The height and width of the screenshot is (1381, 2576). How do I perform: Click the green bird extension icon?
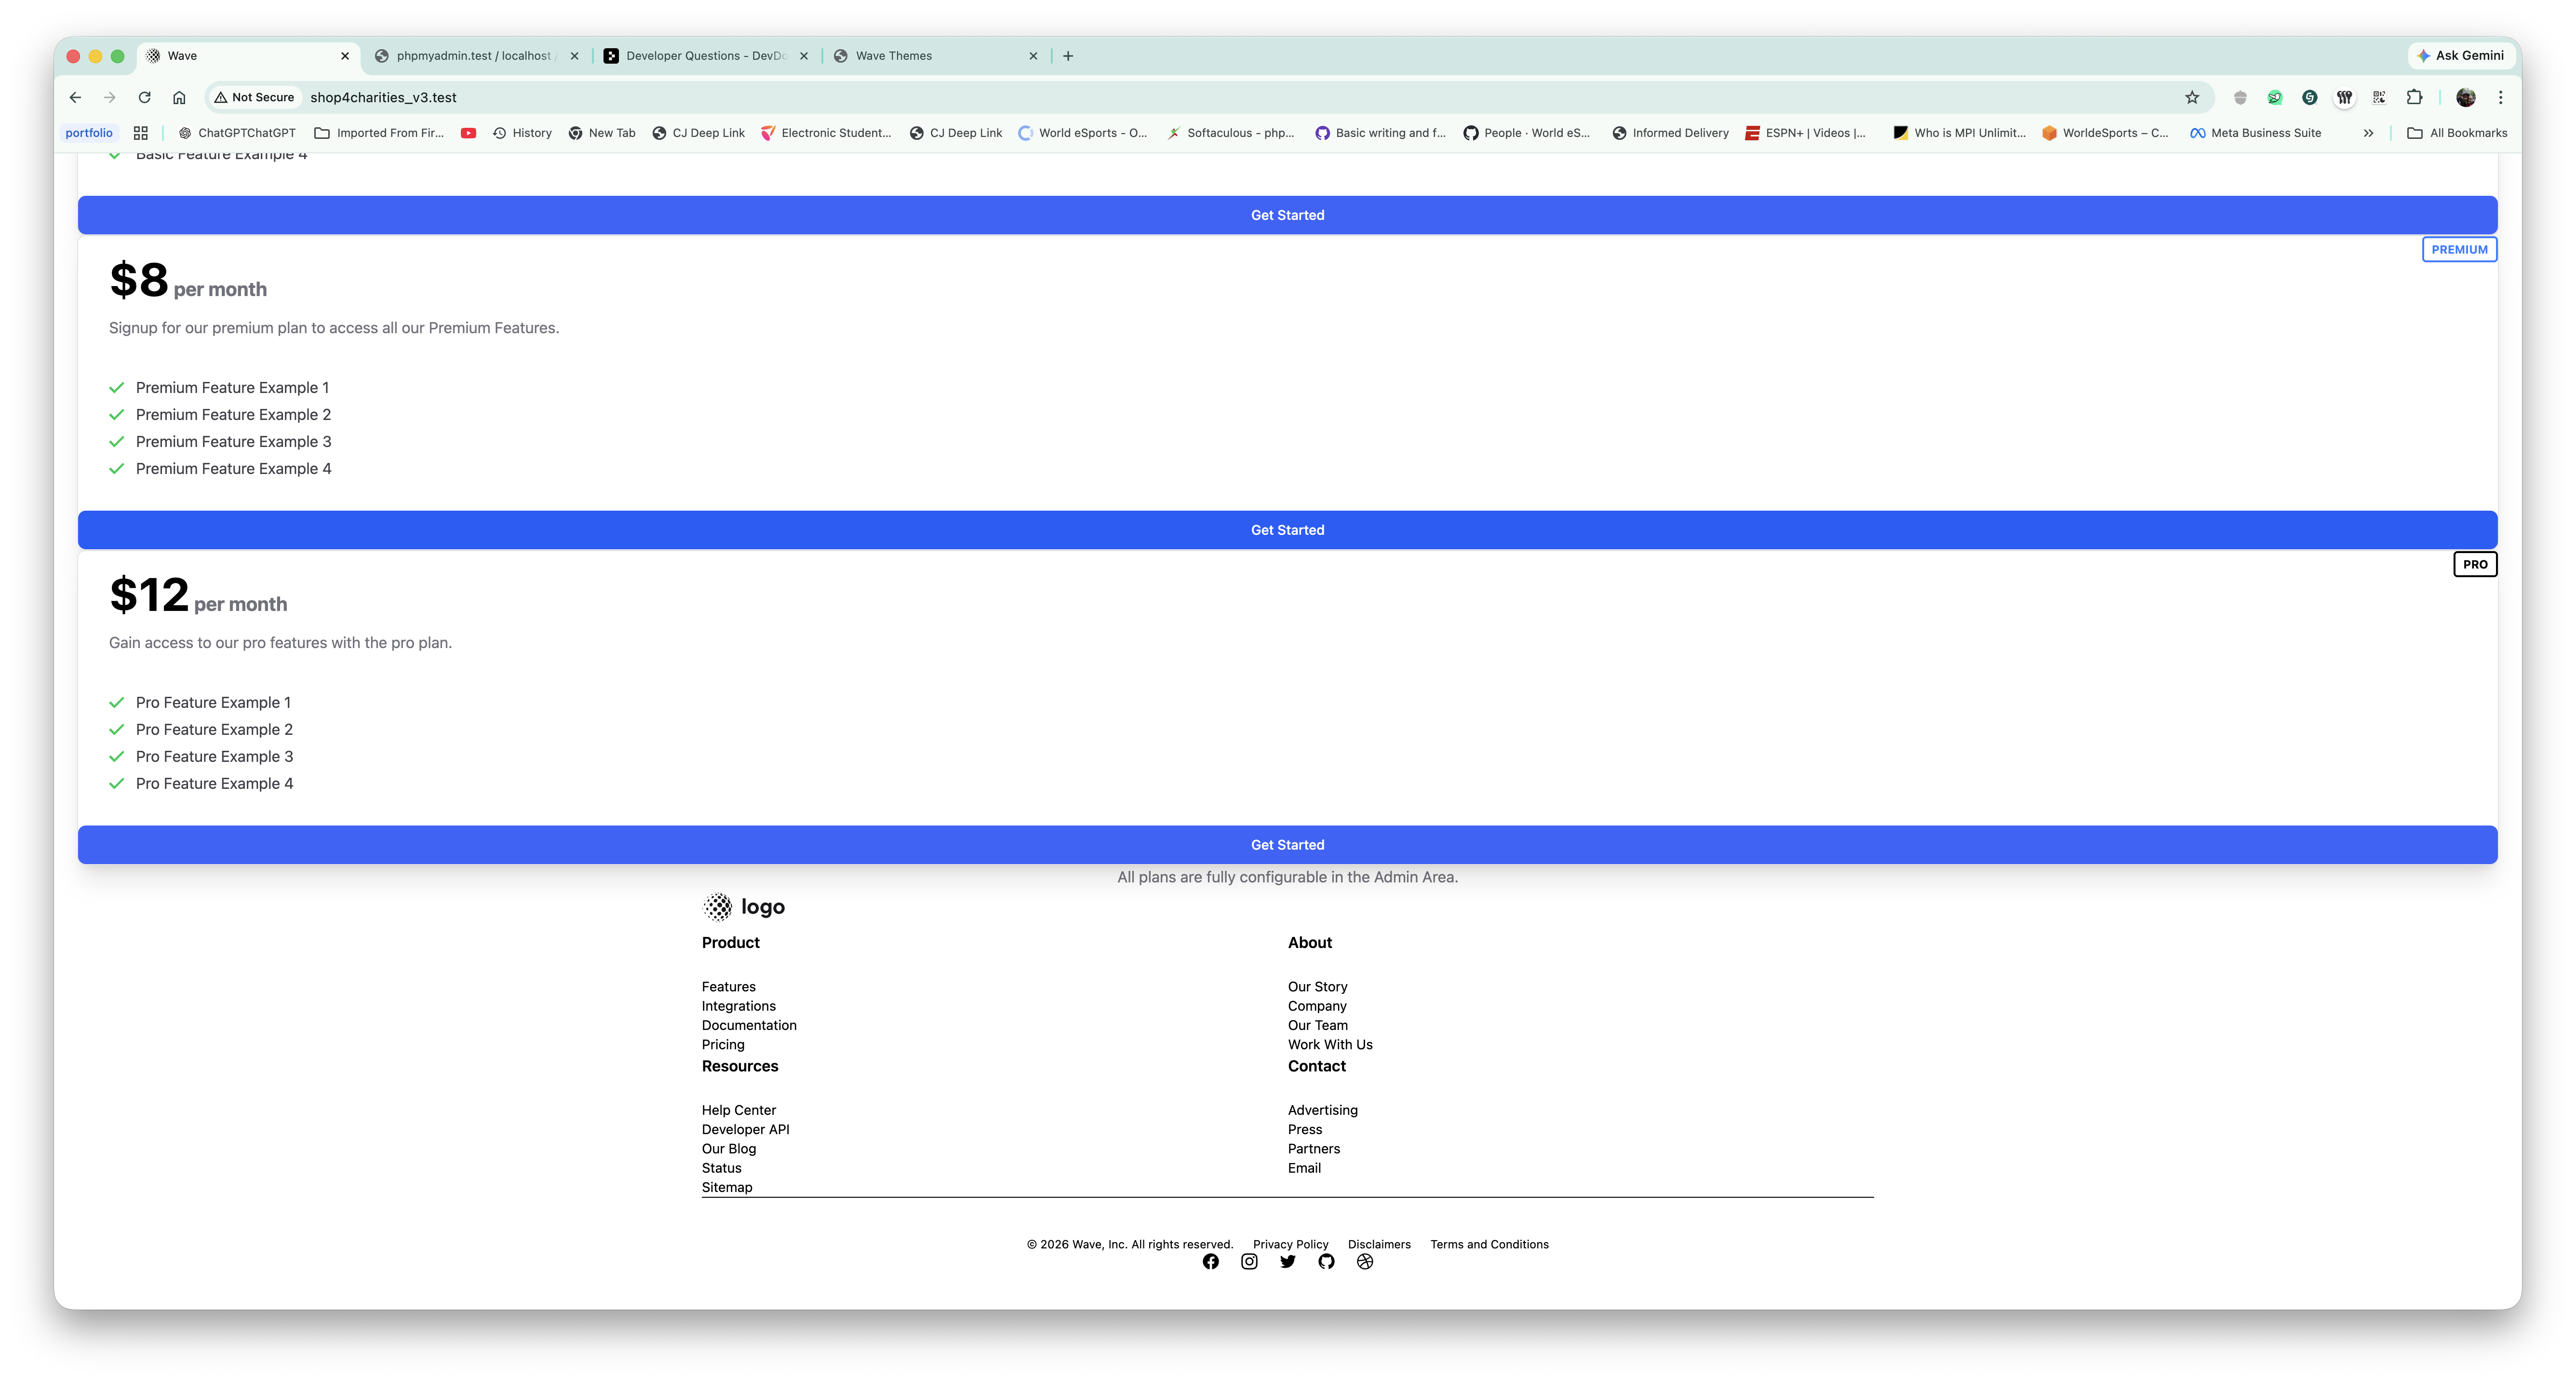2275,97
